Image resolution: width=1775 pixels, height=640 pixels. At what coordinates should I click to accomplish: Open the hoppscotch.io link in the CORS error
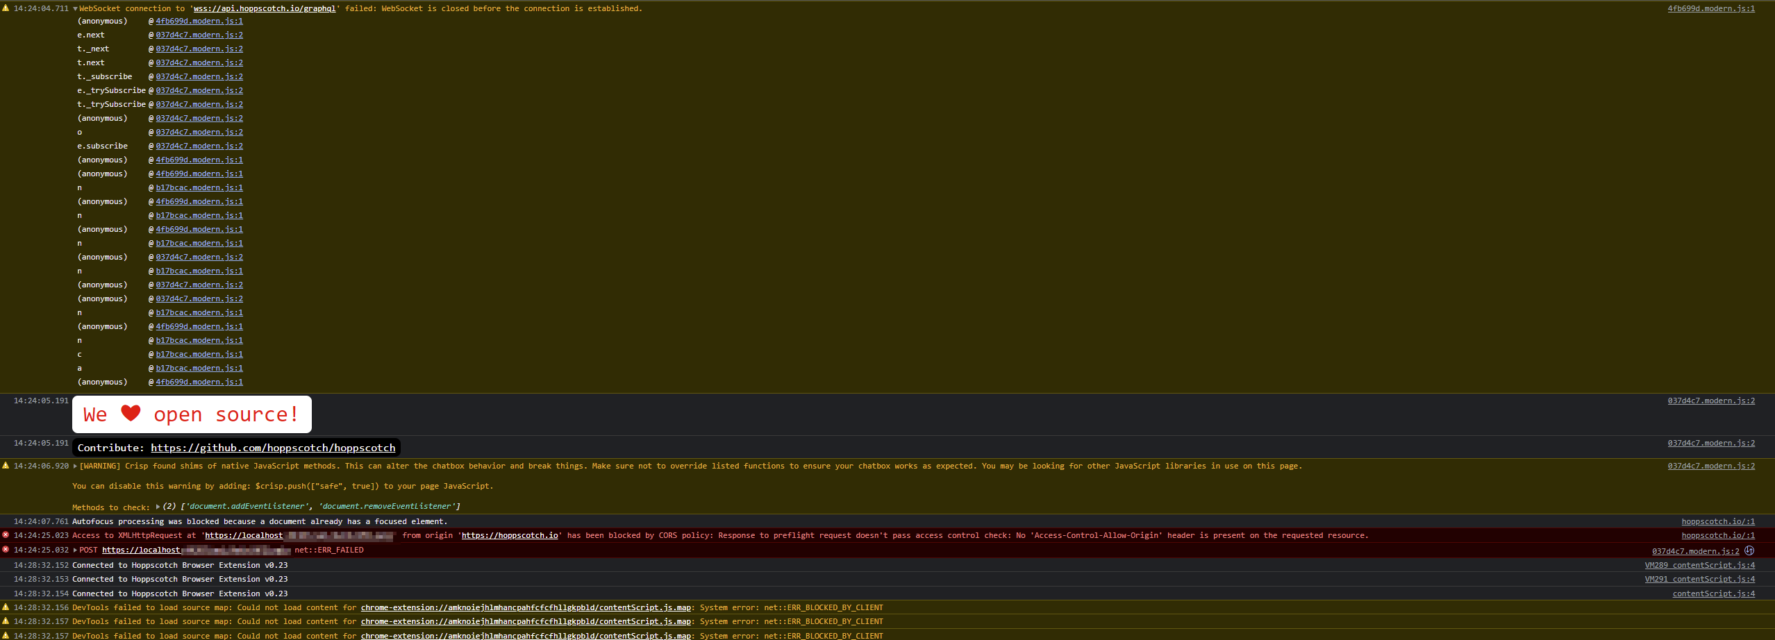click(510, 535)
